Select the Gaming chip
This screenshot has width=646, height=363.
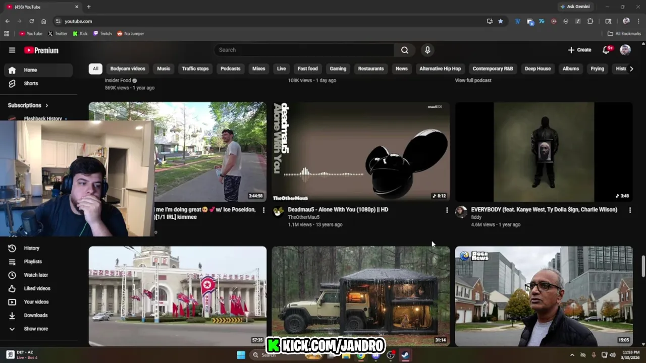[338, 69]
